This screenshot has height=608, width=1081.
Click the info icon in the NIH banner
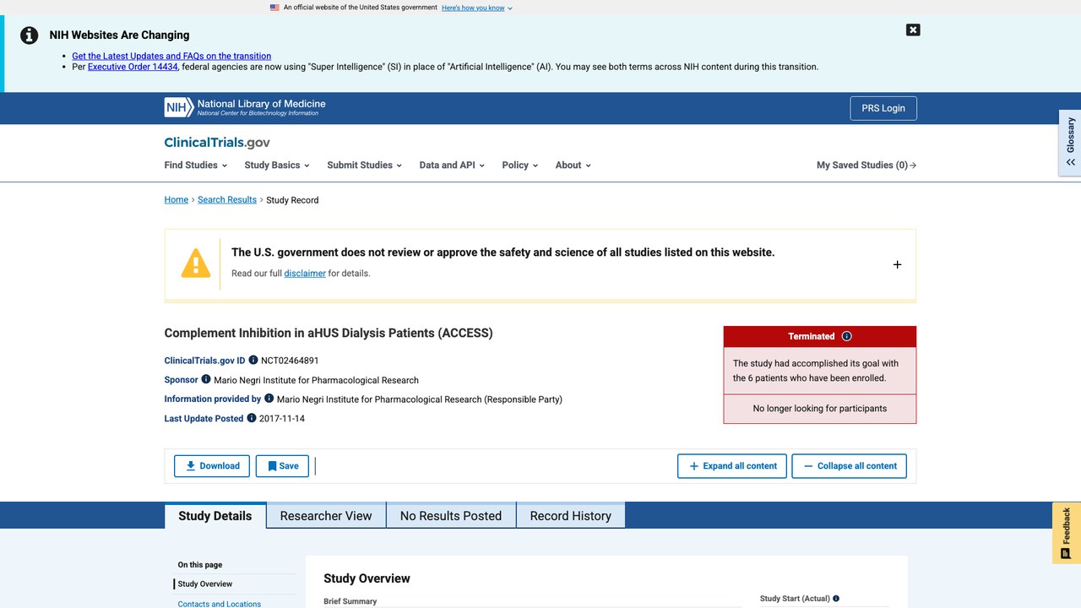(x=30, y=35)
